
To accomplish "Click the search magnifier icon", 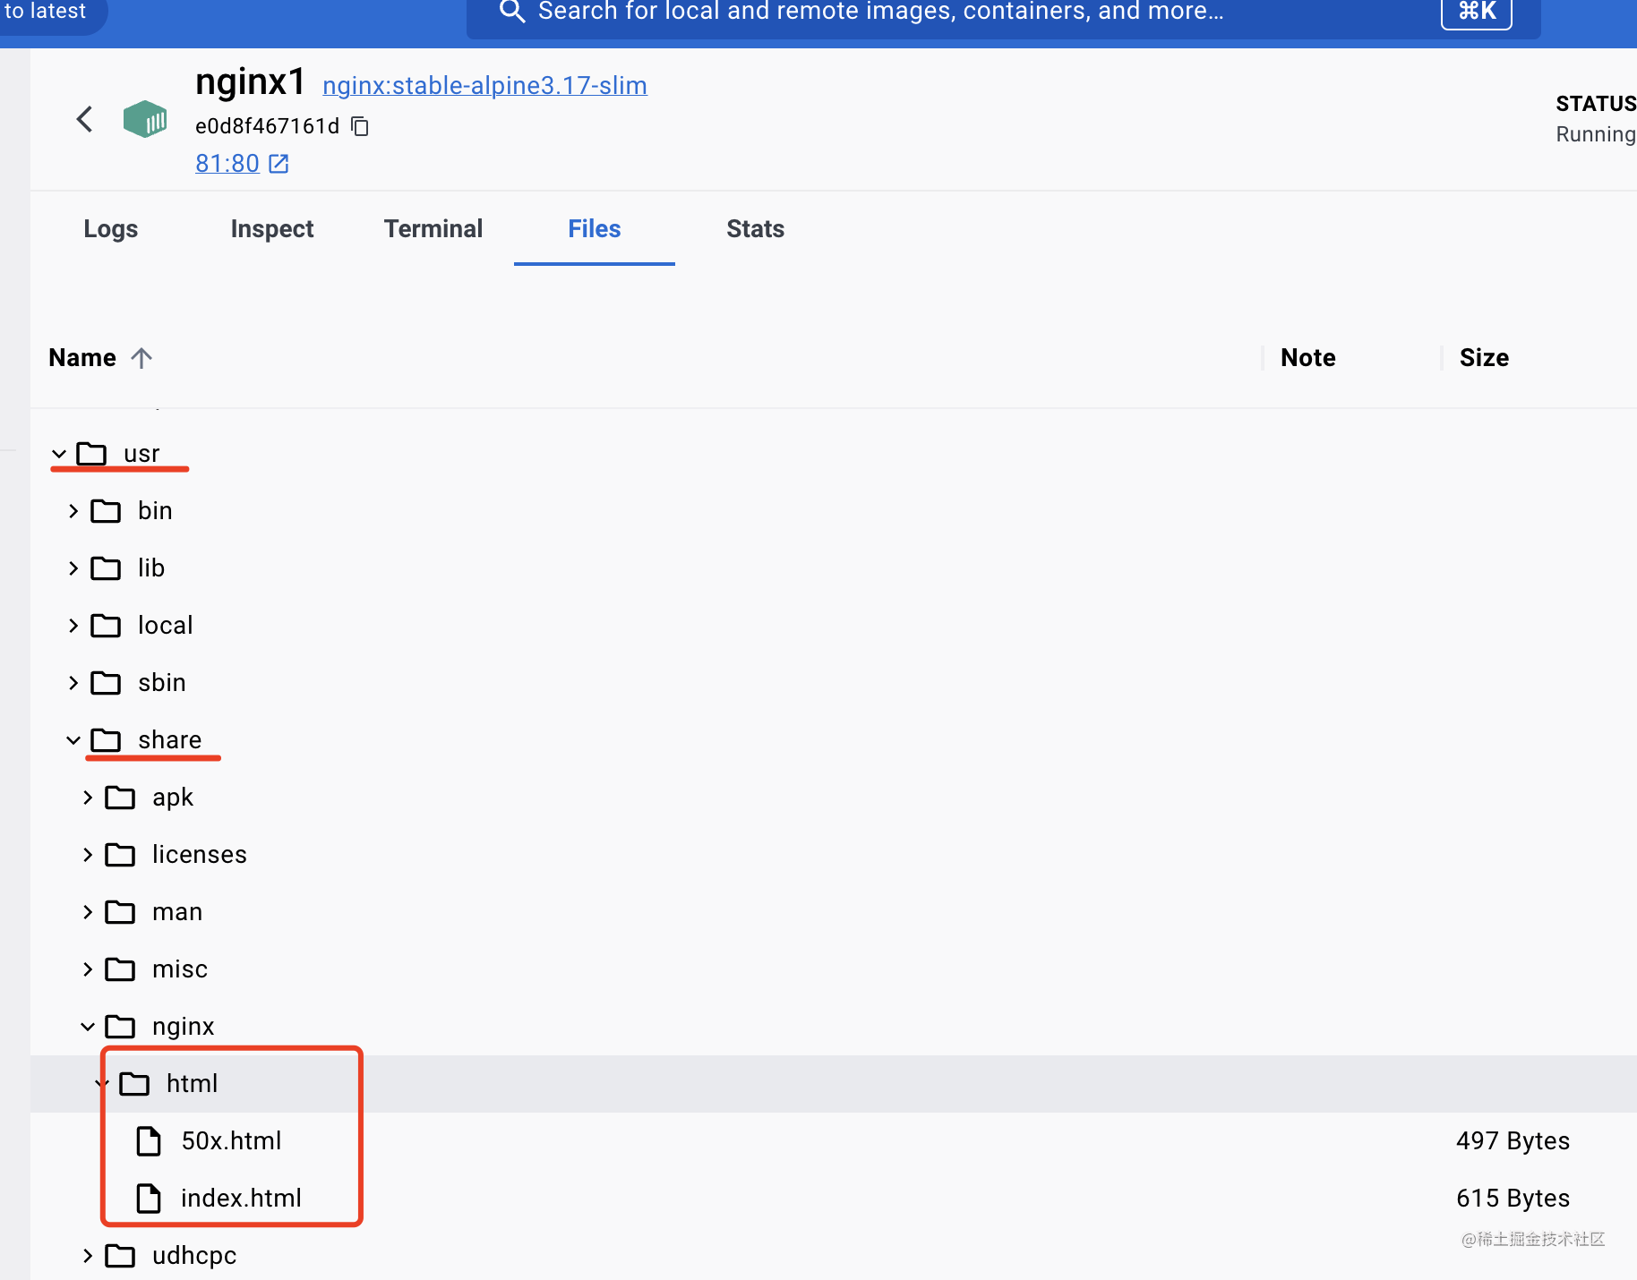I will tap(511, 12).
